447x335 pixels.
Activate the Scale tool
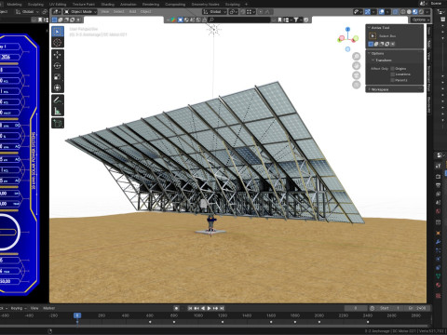click(x=58, y=76)
